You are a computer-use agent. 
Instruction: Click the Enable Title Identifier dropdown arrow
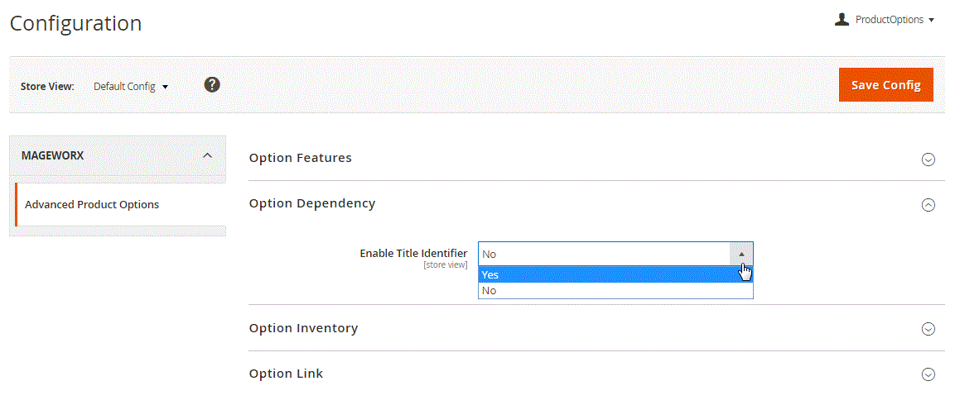point(741,254)
